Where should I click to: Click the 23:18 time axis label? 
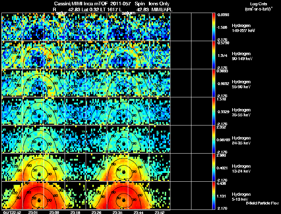click(75, 212)
